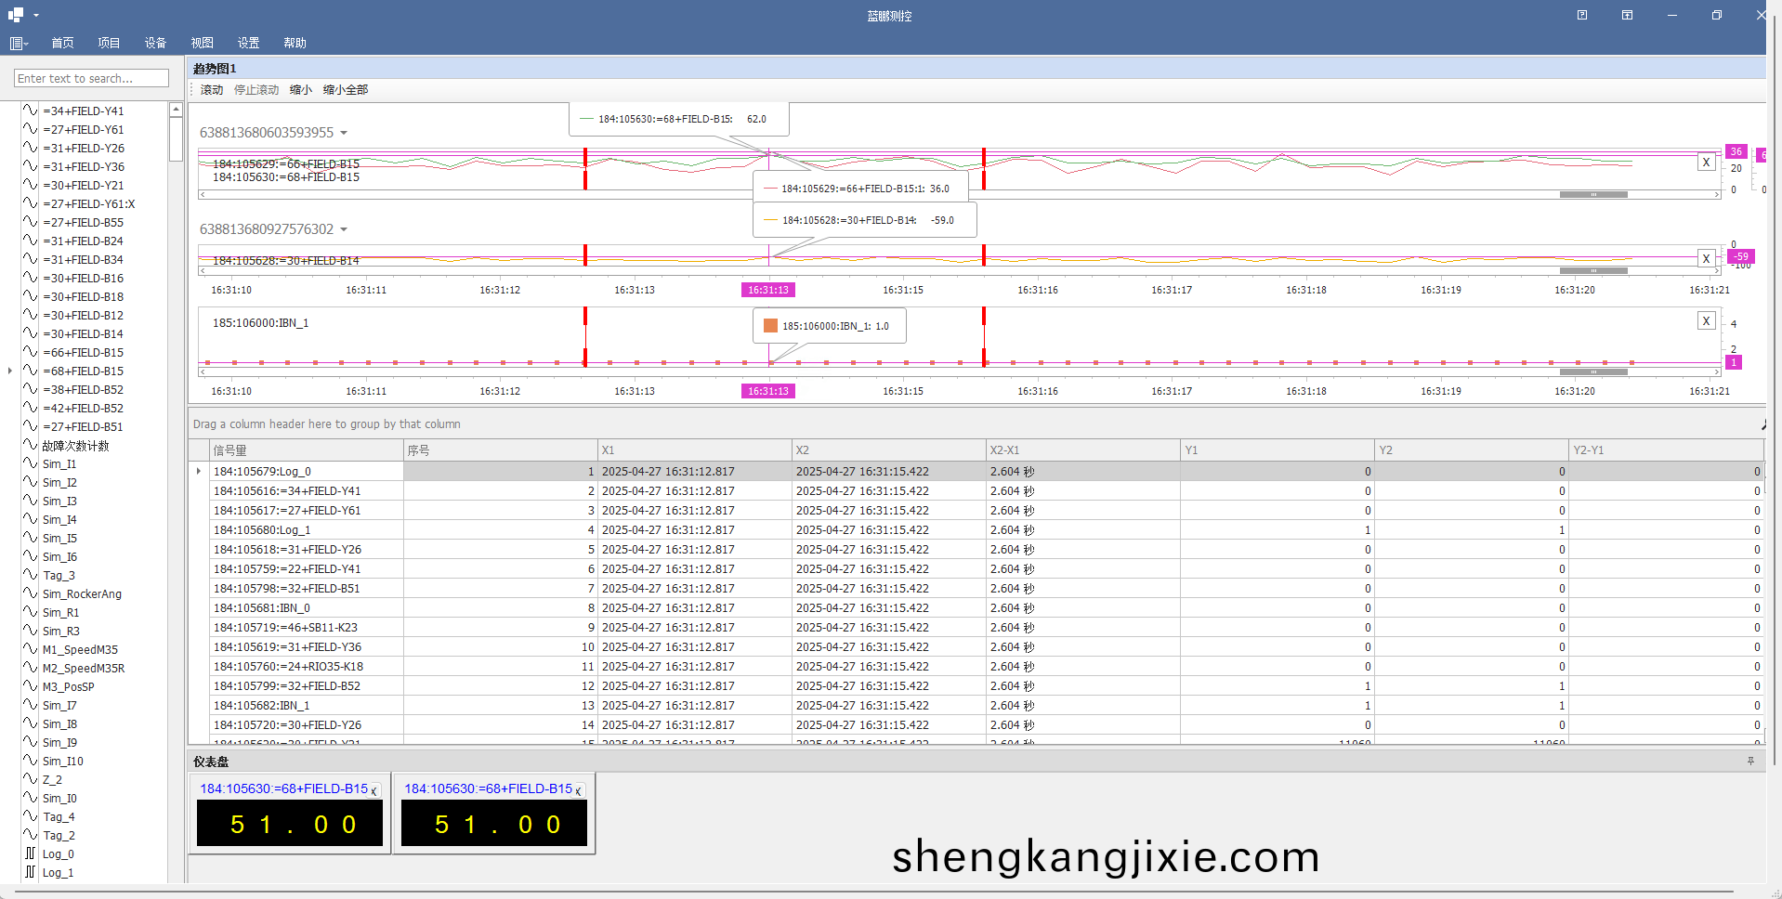The image size is (1782, 899).
Task: Expand the 638813680927576302 chart dropdown
Action: pyautogui.click(x=344, y=229)
